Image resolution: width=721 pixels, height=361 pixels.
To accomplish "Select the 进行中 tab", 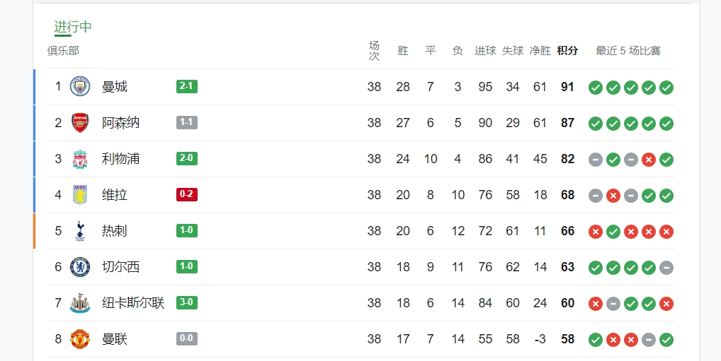I will [x=73, y=27].
